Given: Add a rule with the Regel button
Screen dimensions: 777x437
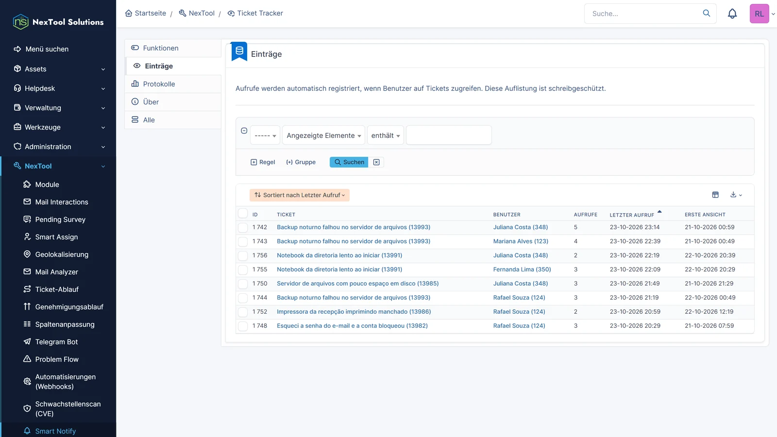Looking at the screenshot, I should (x=263, y=162).
